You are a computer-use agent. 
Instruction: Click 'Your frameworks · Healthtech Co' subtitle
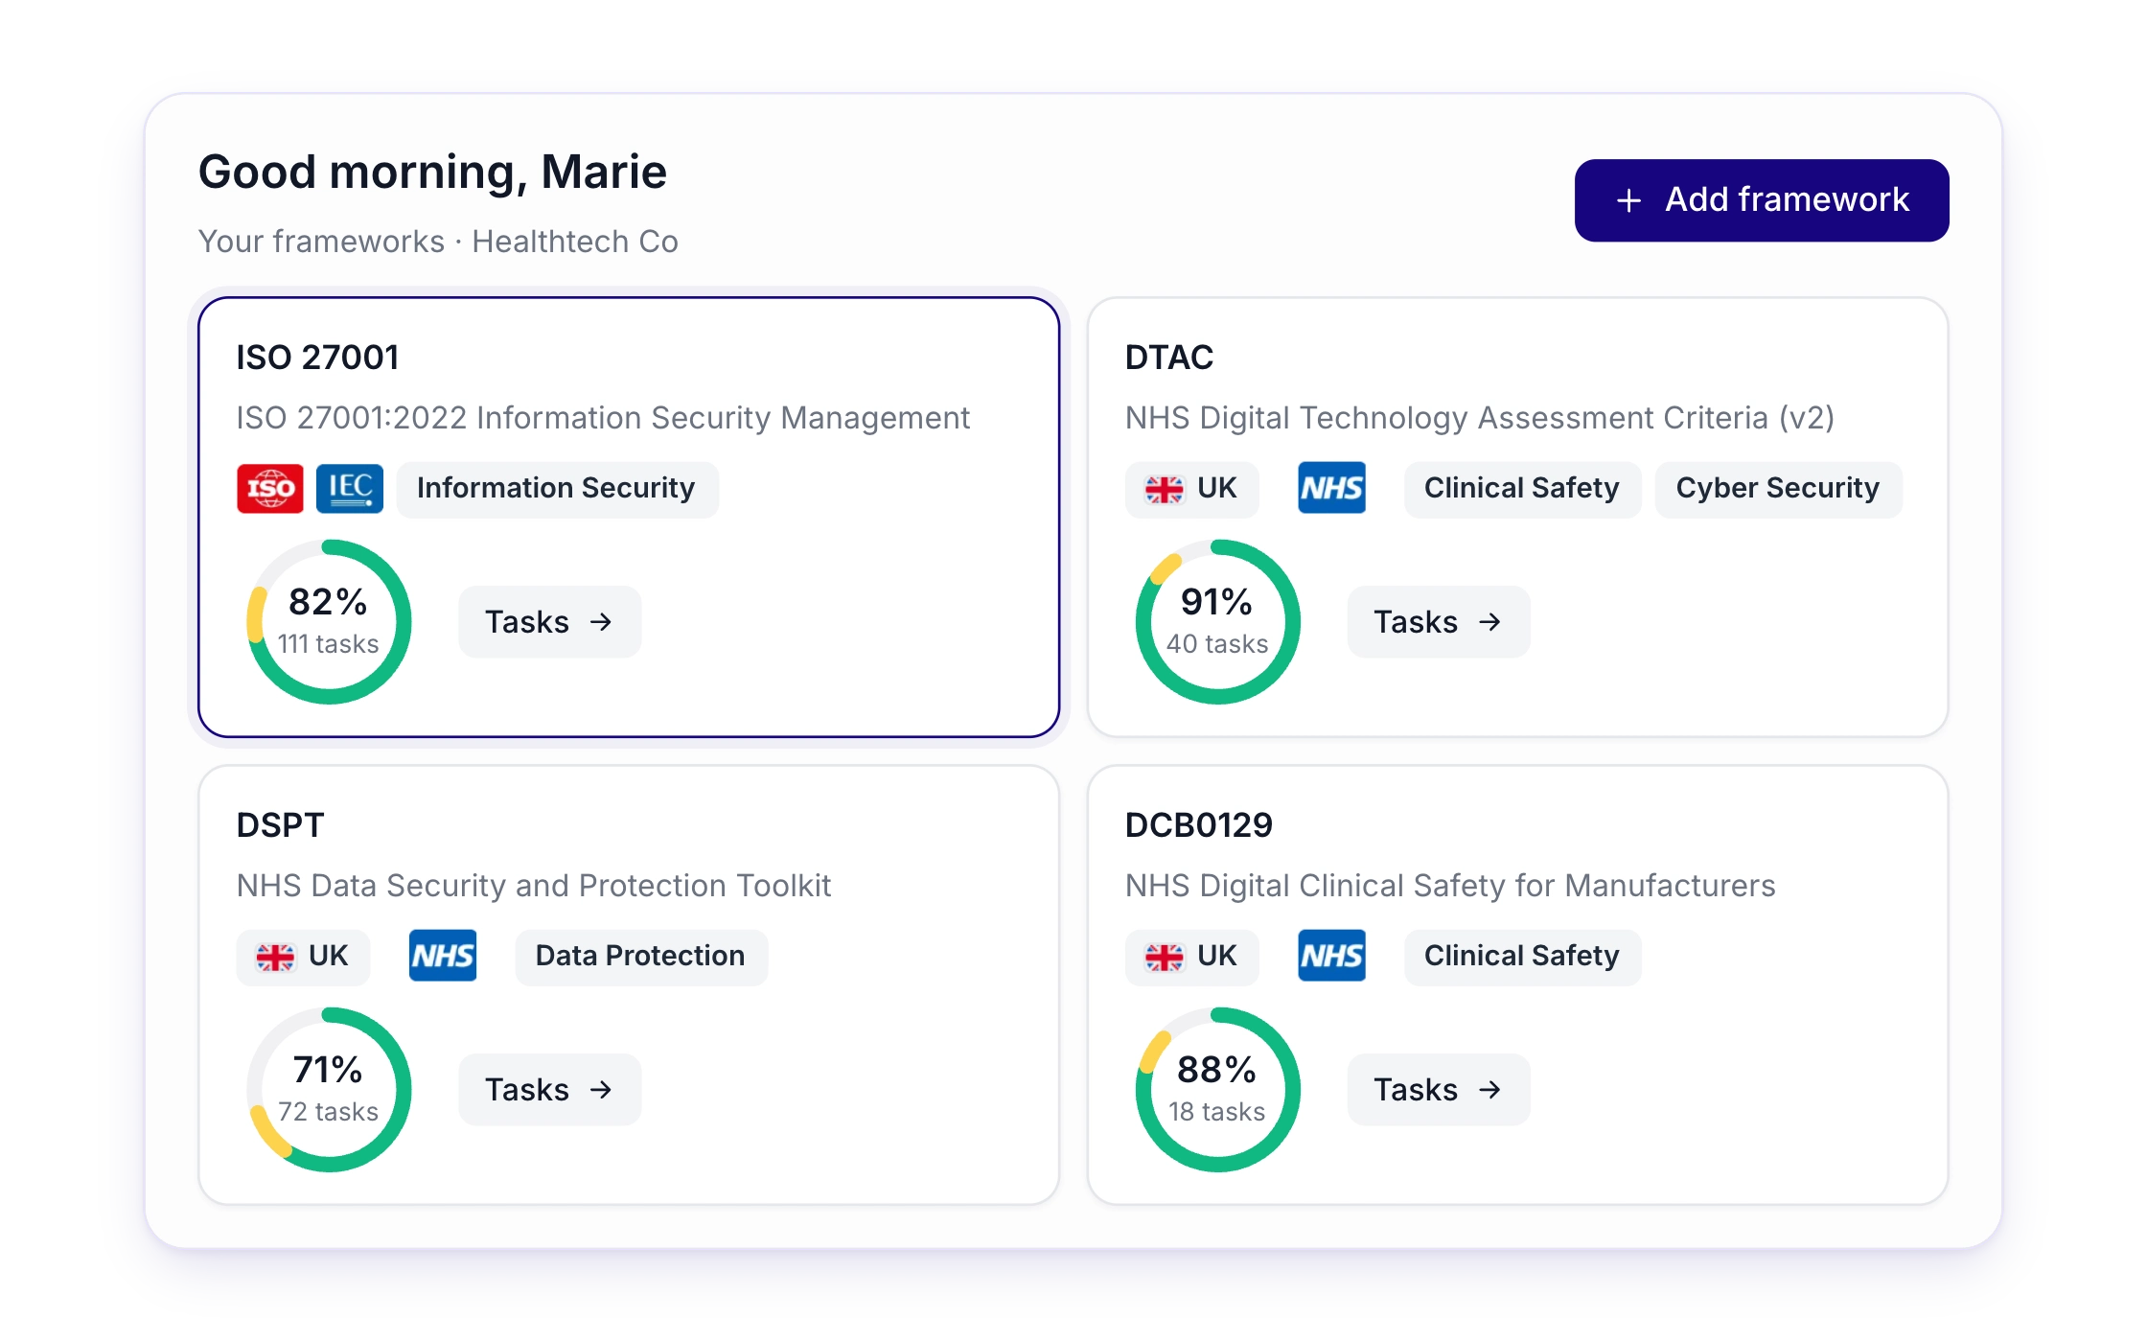tap(438, 242)
